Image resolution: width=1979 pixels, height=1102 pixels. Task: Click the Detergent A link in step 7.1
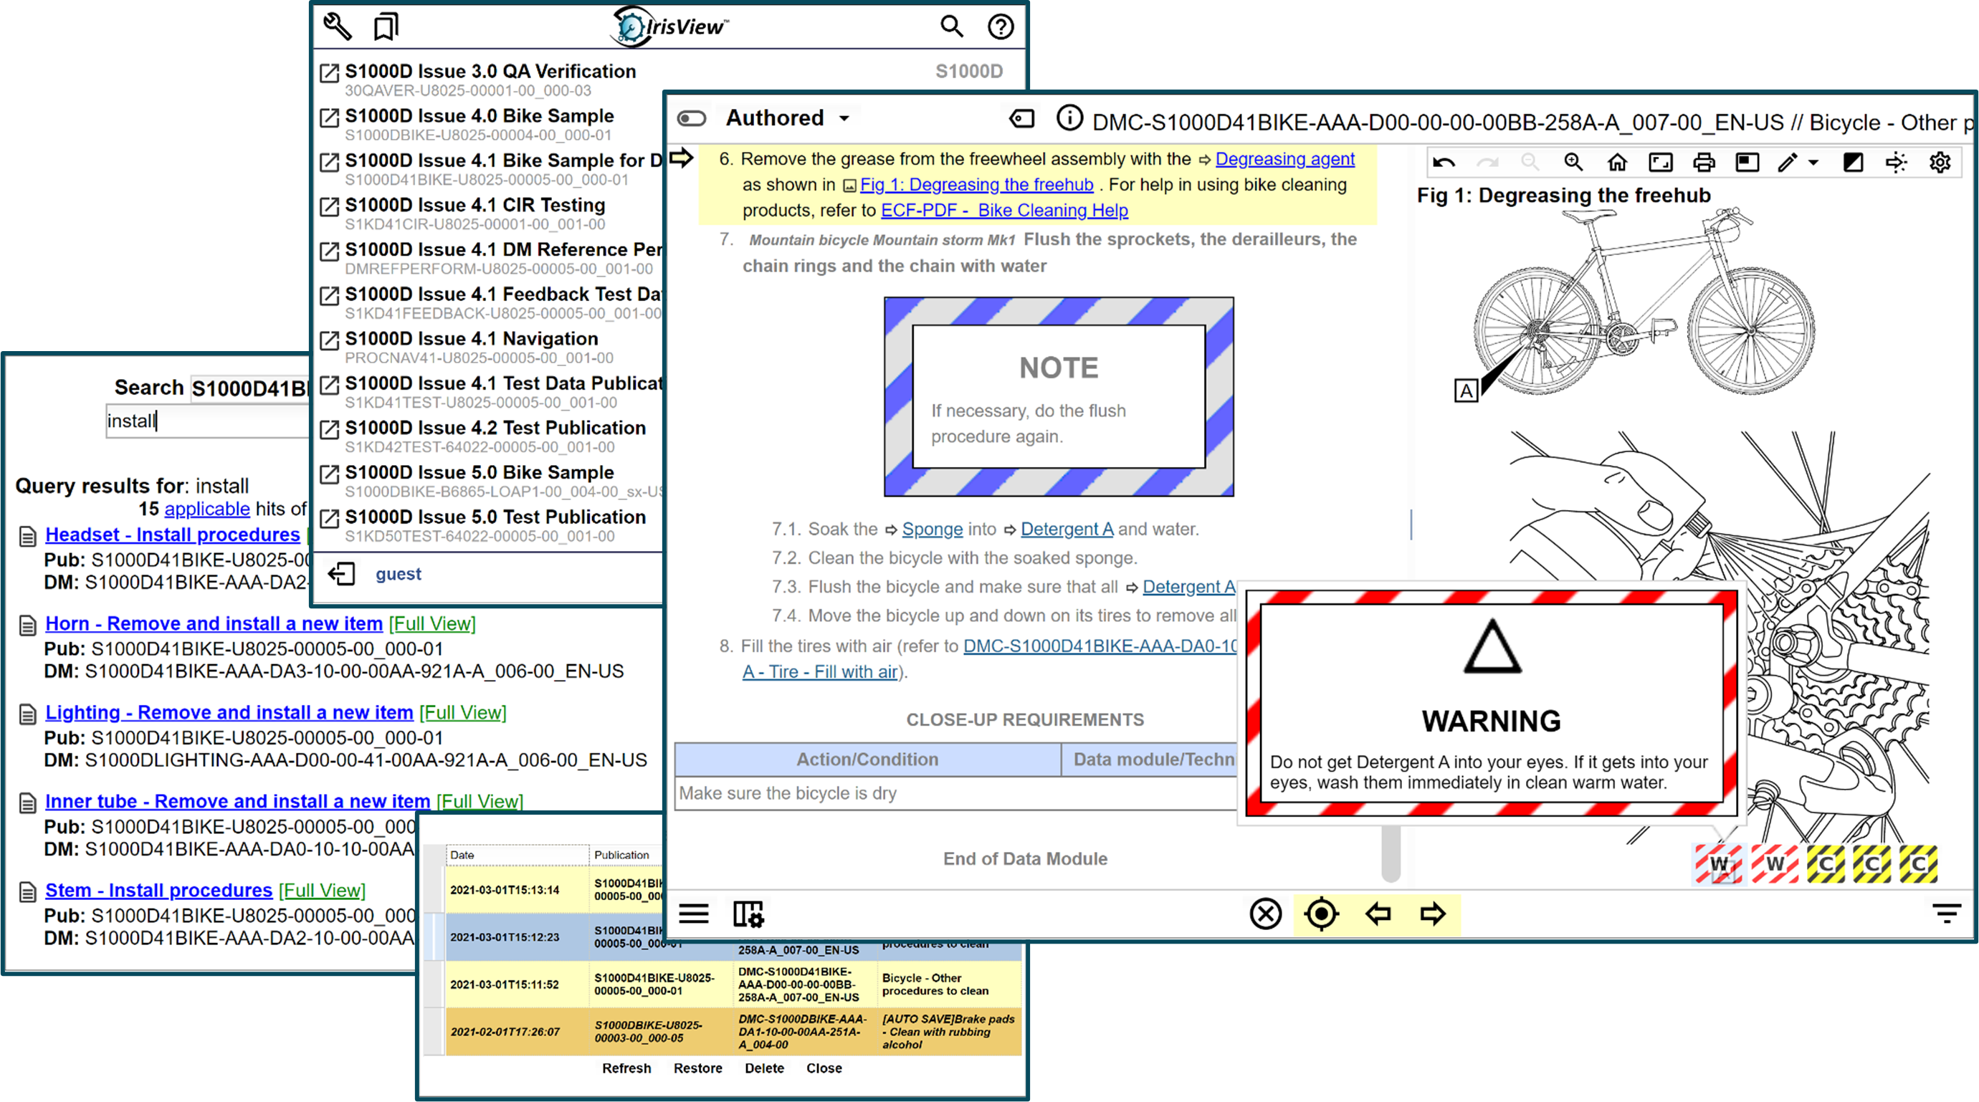point(1067,529)
